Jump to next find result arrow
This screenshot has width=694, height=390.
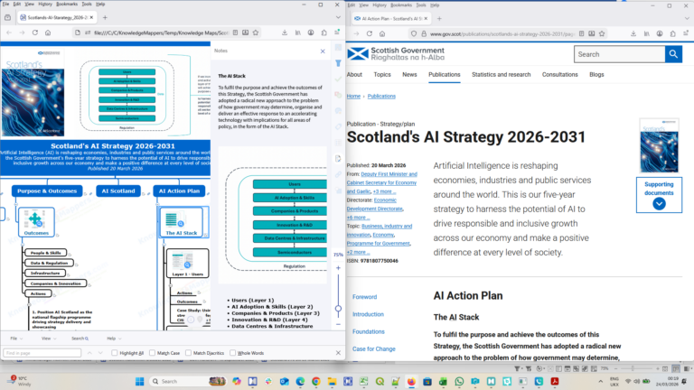tap(100, 353)
